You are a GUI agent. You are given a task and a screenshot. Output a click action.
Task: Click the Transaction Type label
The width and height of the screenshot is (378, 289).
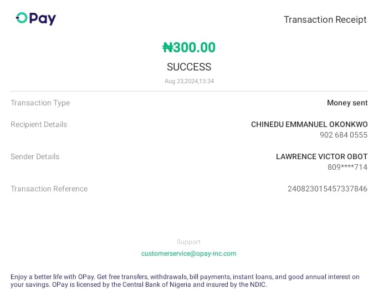point(40,103)
